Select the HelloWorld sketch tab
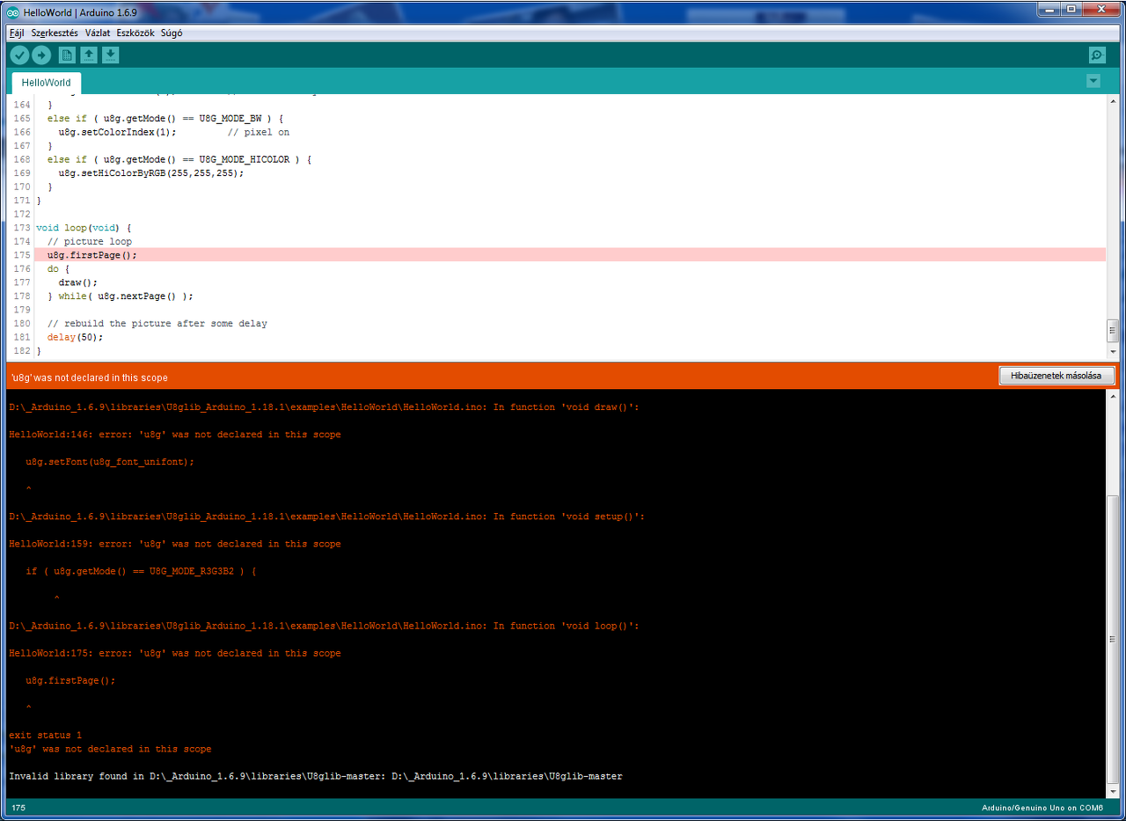 (47, 83)
